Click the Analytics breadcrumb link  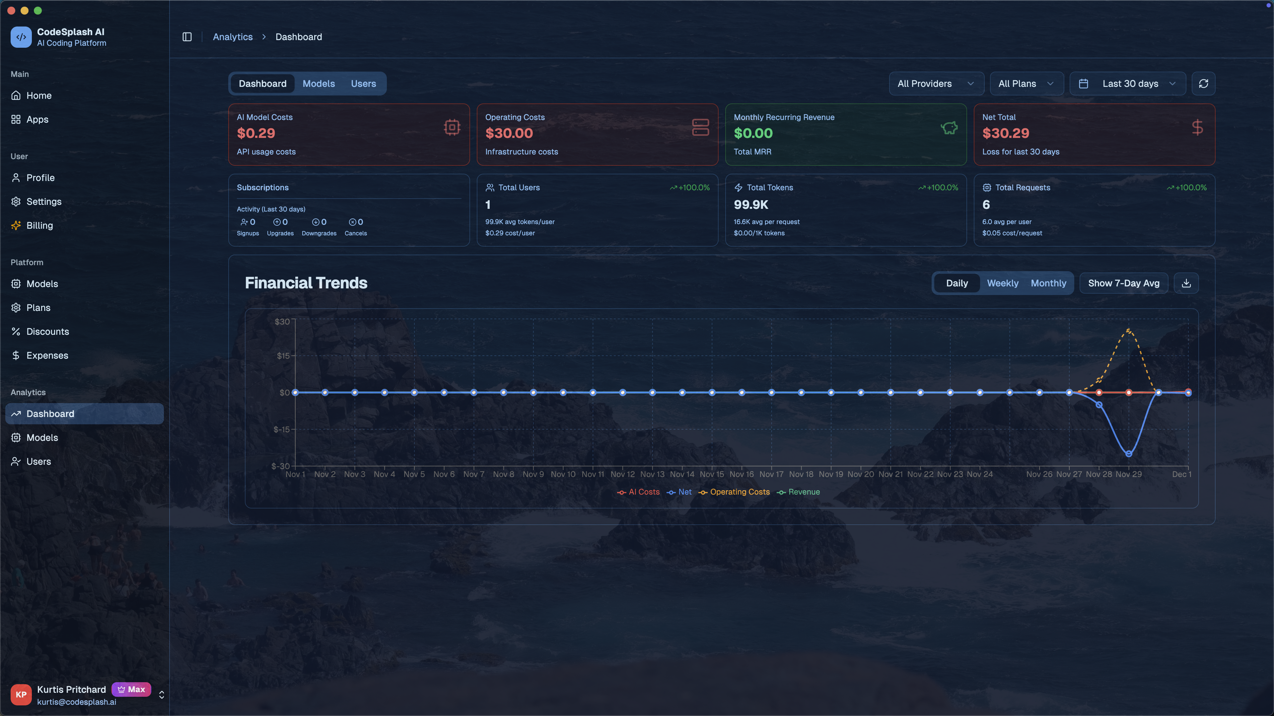[233, 36]
